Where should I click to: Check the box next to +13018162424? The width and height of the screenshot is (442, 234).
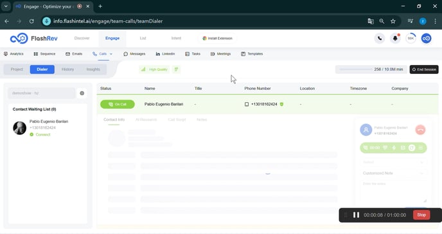[x=247, y=104]
